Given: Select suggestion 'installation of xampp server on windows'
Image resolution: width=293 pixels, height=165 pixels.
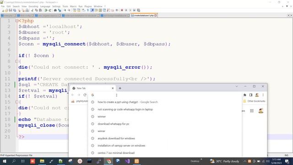Looking at the screenshot, I should tap(165, 146).
